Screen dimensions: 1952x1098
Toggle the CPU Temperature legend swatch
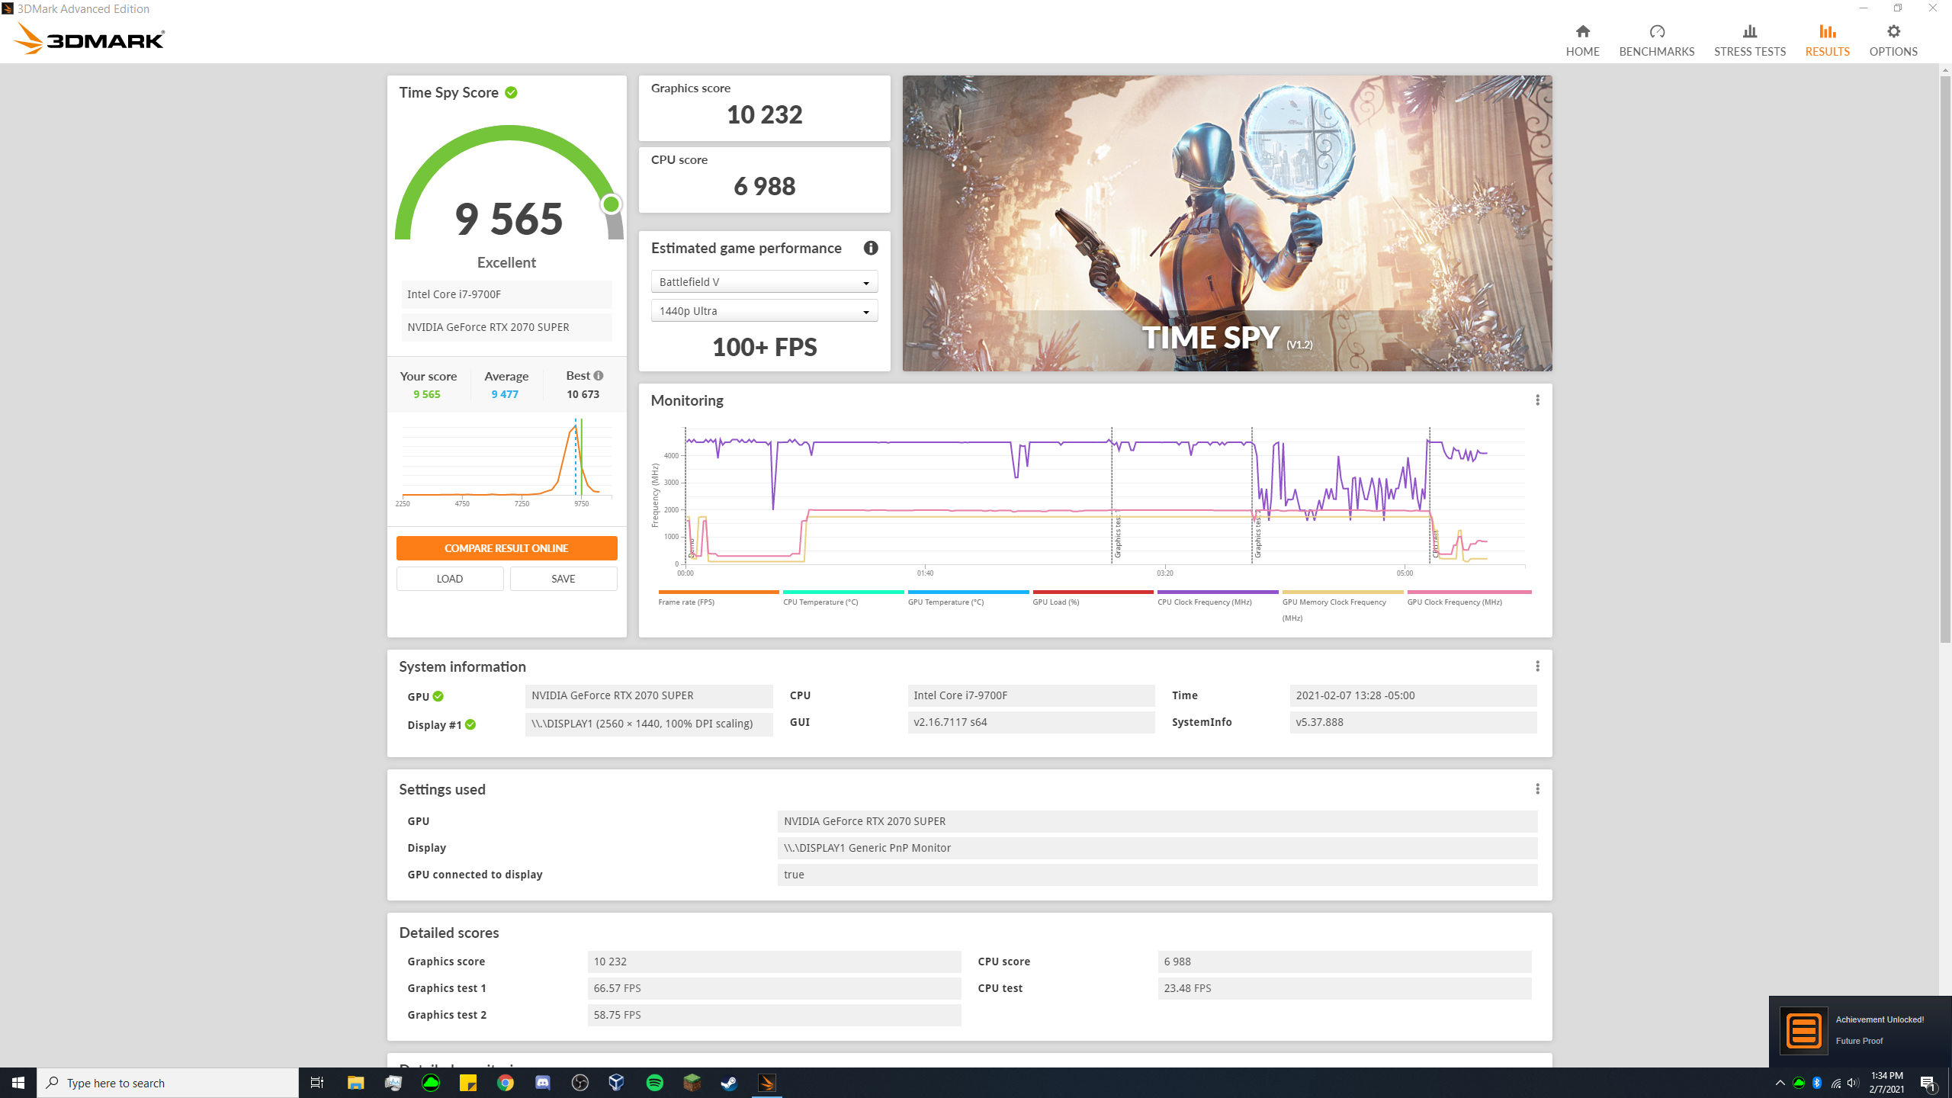pos(843,592)
